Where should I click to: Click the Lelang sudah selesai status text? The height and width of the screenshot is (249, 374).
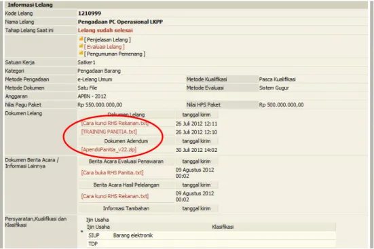pos(105,31)
